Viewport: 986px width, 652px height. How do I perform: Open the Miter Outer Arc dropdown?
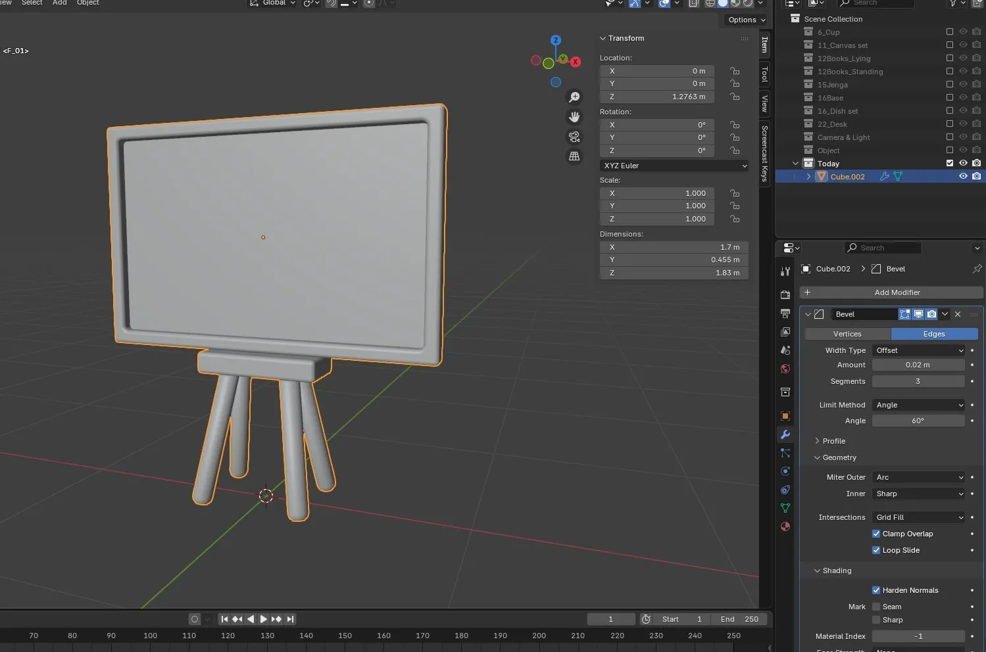coord(918,477)
